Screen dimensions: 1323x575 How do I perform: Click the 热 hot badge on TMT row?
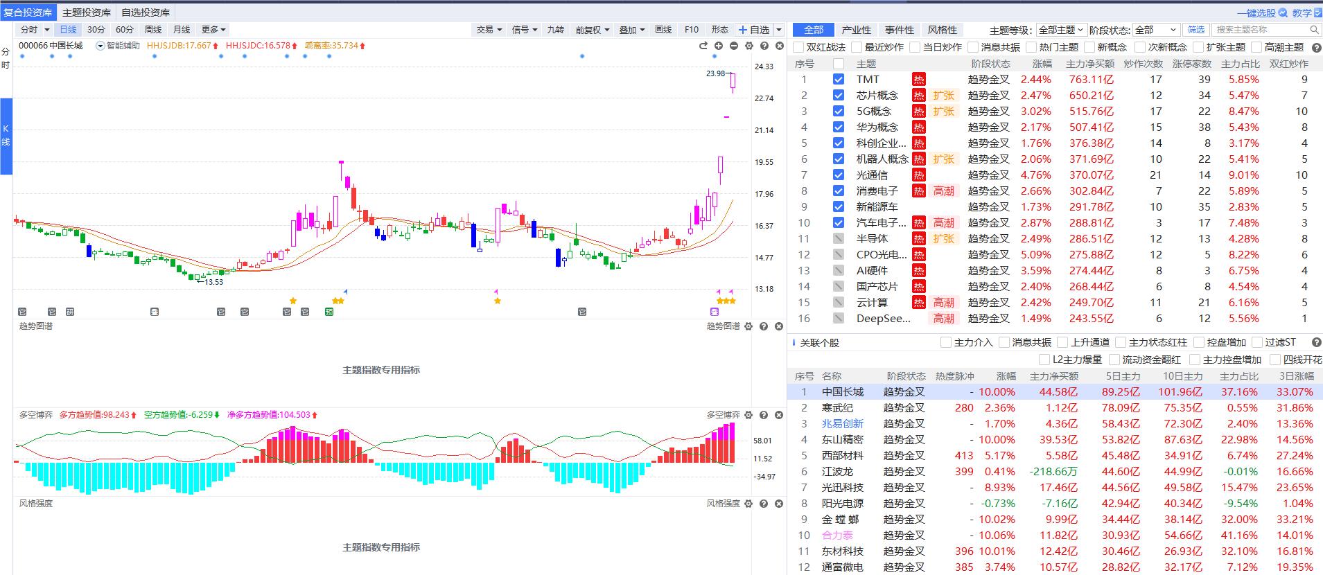pos(918,80)
